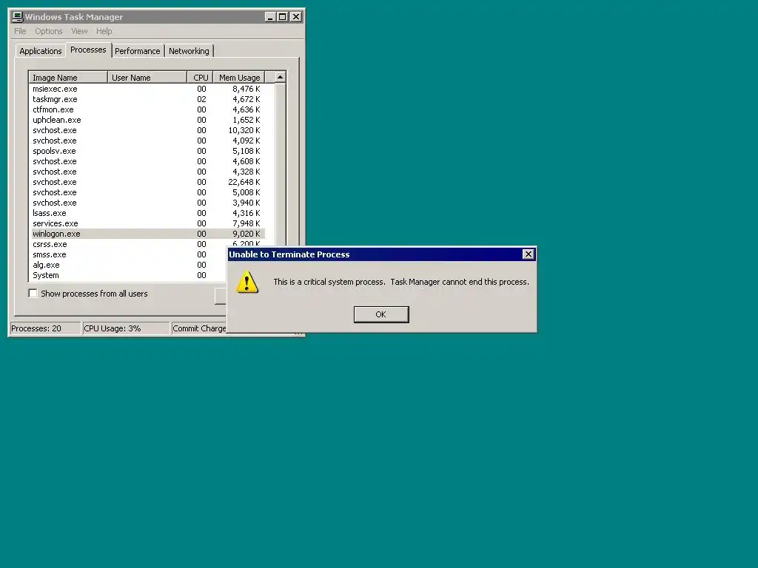Select the Processes tab
This screenshot has height=568, width=758.
pyautogui.click(x=88, y=50)
